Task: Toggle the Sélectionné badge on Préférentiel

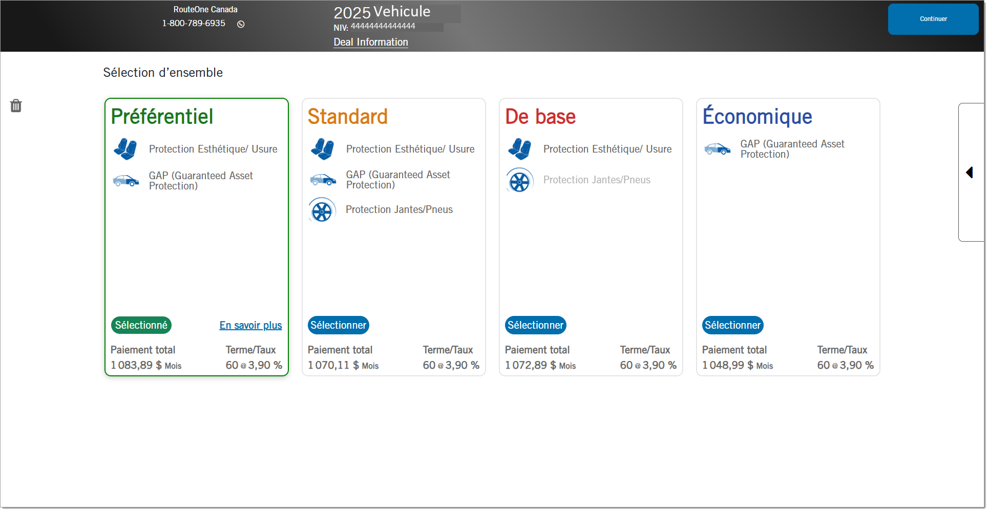Action: [141, 325]
